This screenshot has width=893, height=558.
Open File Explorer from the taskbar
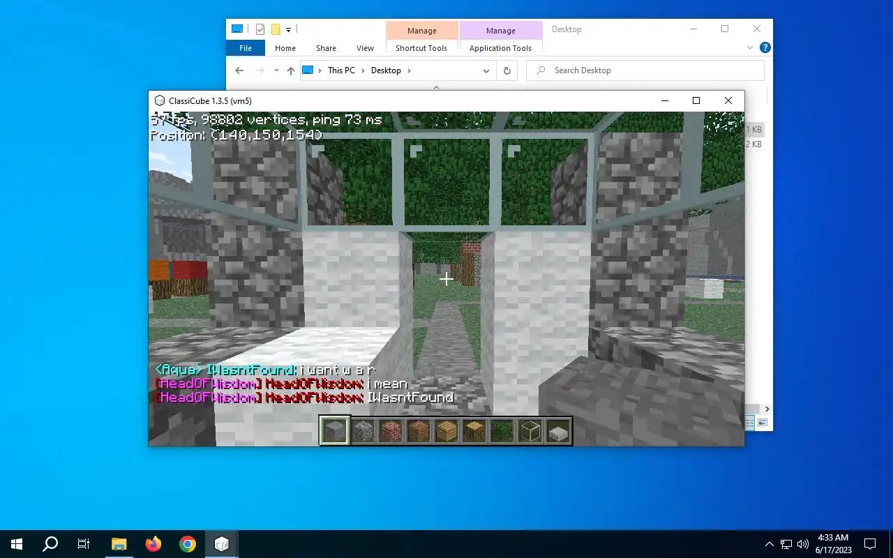click(119, 544)
